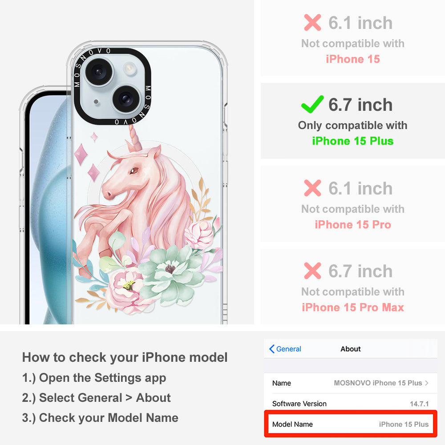Tap the blue back chevron next to General
This screenshot has width=445, height=445.
coord(271,349)
